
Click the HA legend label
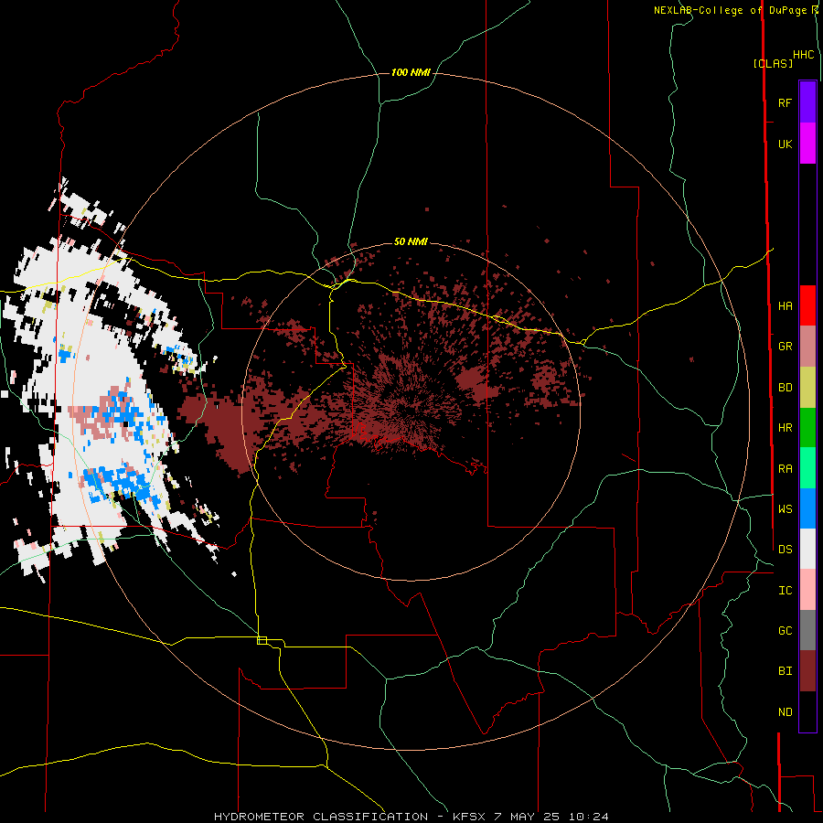tap(785, 305)
